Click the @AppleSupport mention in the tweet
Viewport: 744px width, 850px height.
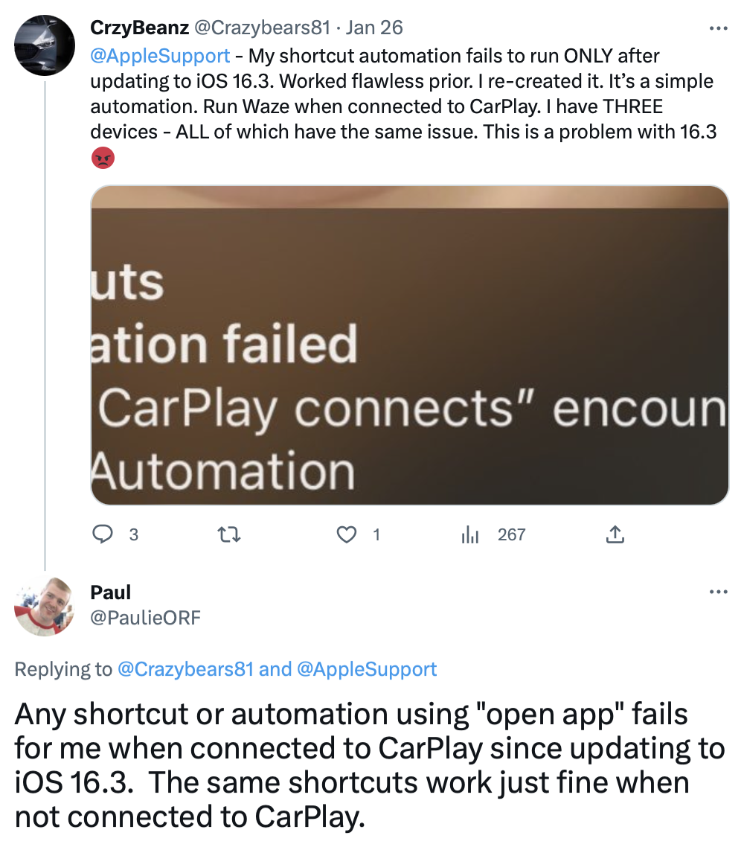(x=160, y=56)
